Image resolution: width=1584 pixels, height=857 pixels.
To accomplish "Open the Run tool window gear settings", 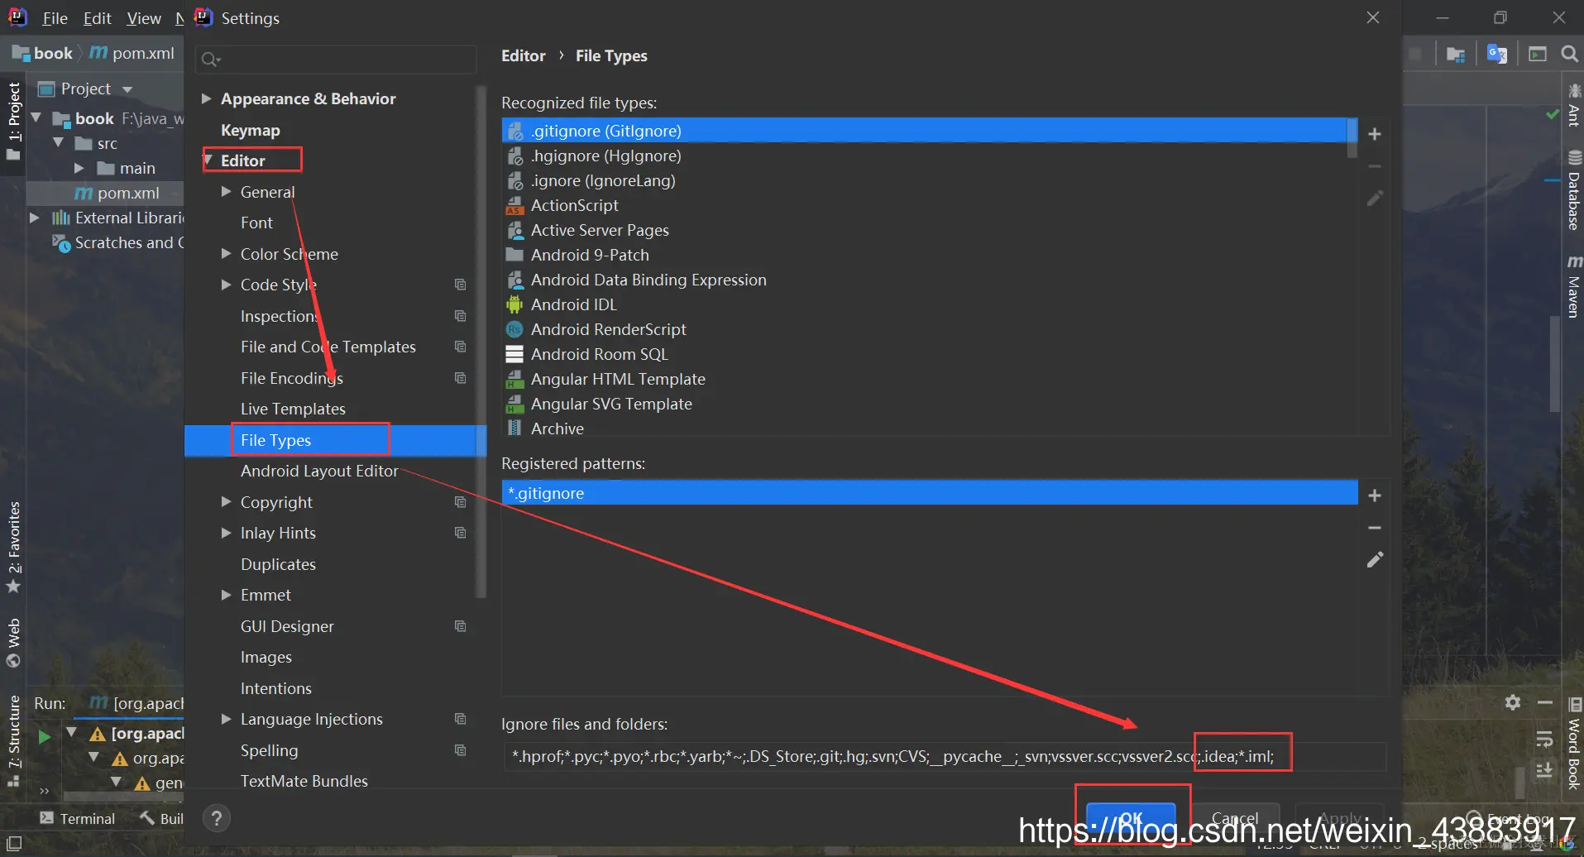I will [1513, 702].
